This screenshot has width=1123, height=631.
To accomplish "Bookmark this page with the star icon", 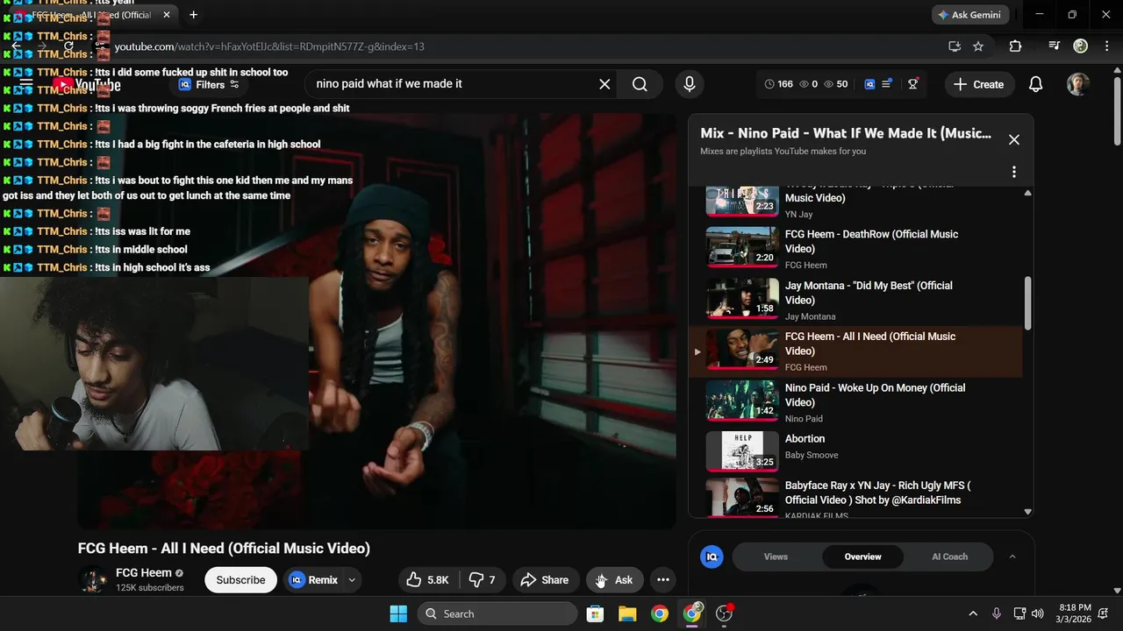I will pos(978,46).
